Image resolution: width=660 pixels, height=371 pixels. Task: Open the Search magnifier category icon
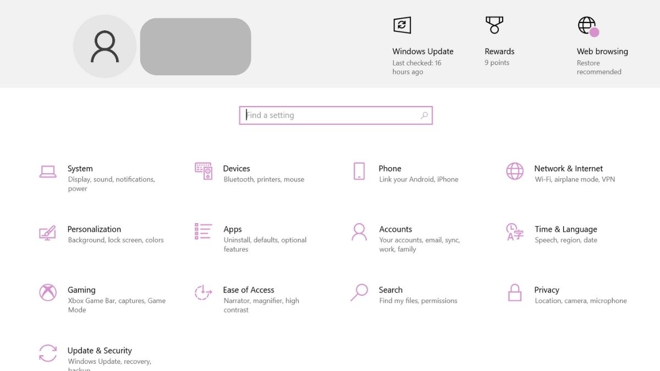(x=359, y=292)
